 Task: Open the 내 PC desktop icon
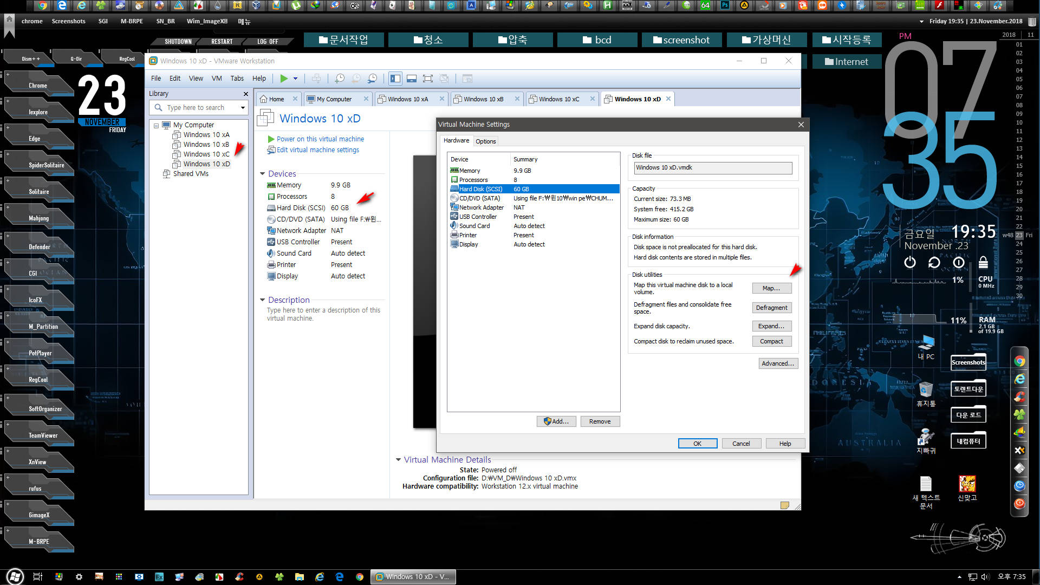pyautogui.click(x=926, y=347)
